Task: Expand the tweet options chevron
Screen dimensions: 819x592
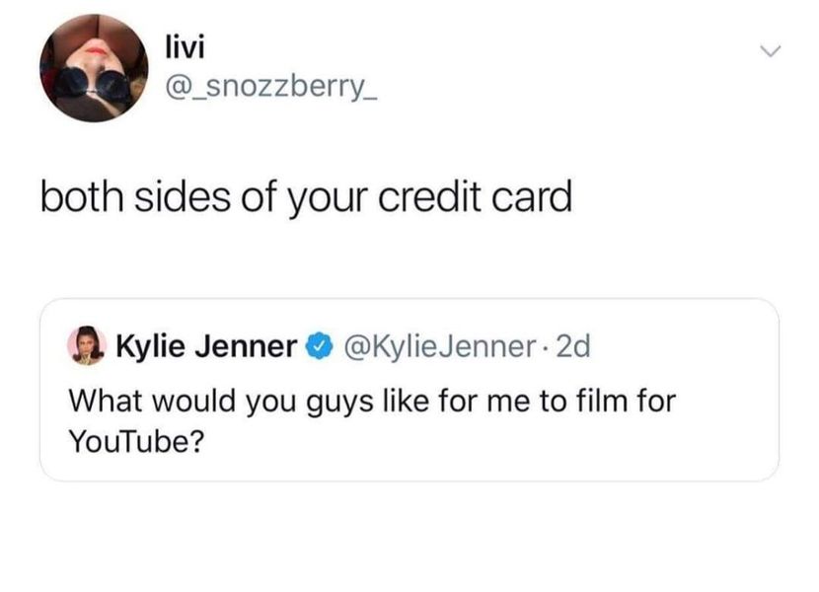Action: pos(770,51)
